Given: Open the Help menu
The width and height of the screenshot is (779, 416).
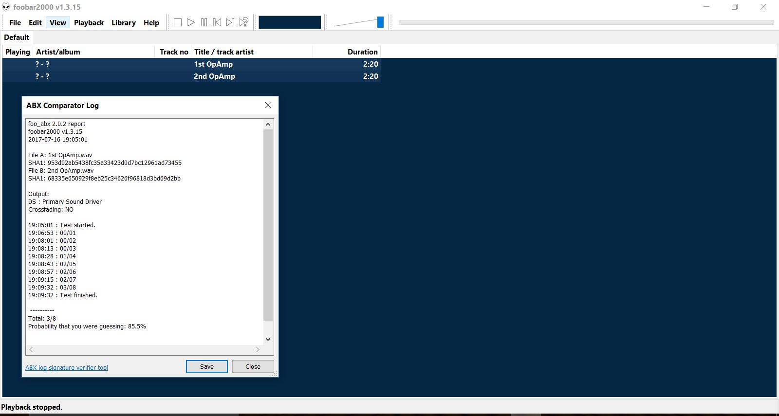Looking at the screenshot, I should [x=151, y=22].
